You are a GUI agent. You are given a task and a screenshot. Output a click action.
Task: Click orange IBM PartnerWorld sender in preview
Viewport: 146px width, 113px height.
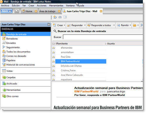(86, 91)
